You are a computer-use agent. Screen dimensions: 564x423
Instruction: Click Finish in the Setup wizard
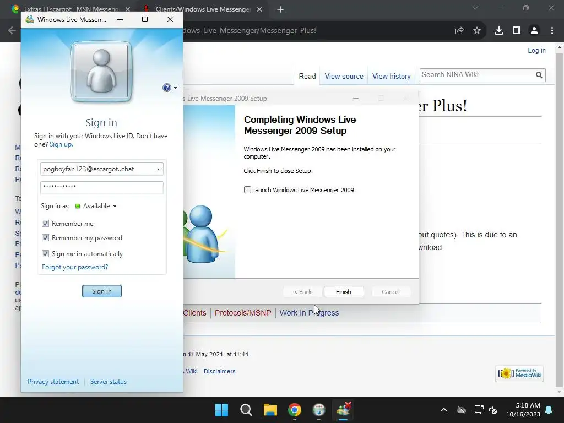tap(344, 292)
